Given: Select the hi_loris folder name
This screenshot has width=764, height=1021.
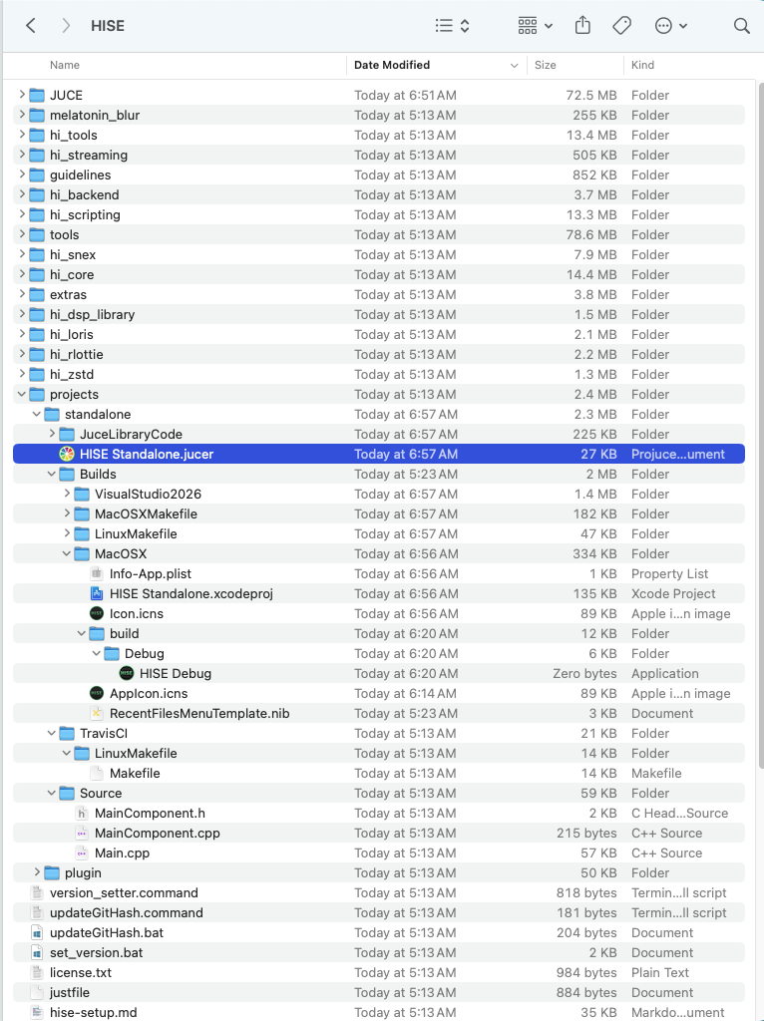Looking at the screenshot, I should [71, 334].
